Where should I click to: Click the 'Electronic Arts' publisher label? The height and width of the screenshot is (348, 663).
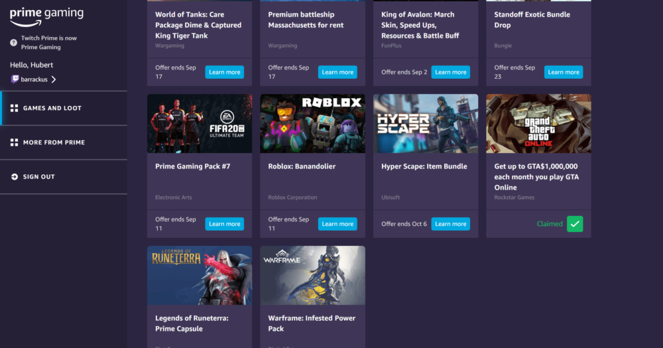coord(173,198)
